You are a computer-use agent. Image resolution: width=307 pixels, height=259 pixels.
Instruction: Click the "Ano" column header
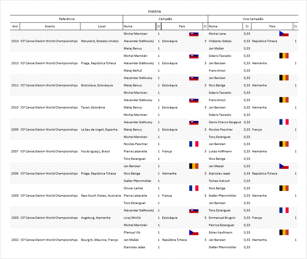pos(15,26)
